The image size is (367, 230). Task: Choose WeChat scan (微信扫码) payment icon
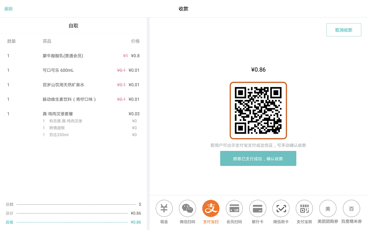(188, 209)
